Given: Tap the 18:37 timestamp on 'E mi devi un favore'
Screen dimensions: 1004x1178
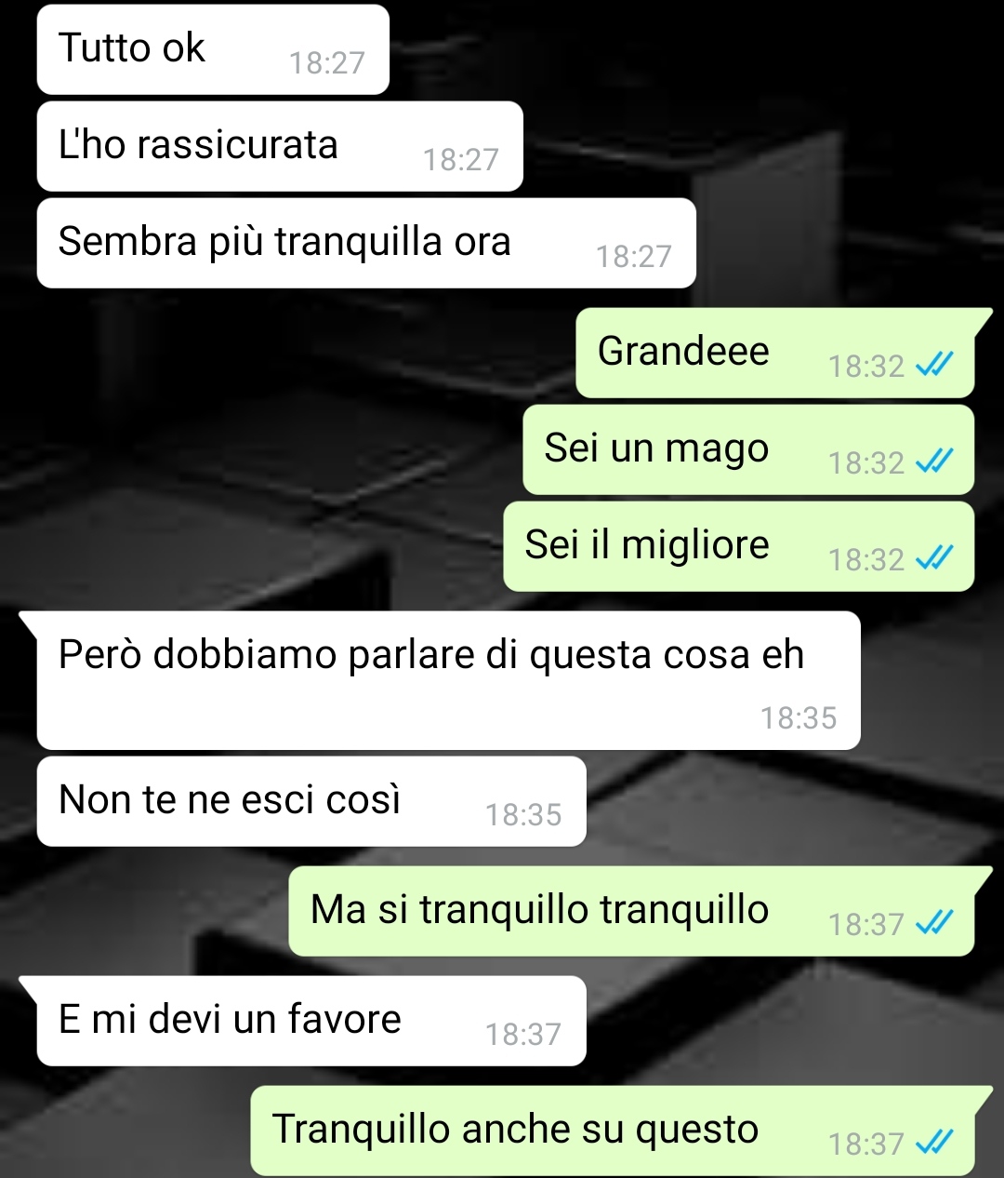Looking at the screenshot, I should click(523, 1035).
